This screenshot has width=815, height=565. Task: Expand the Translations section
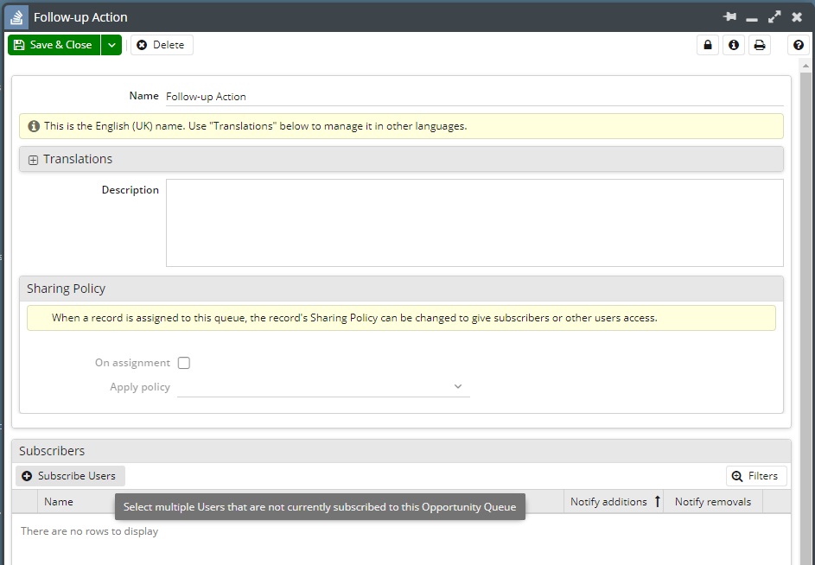coord(33,159)
